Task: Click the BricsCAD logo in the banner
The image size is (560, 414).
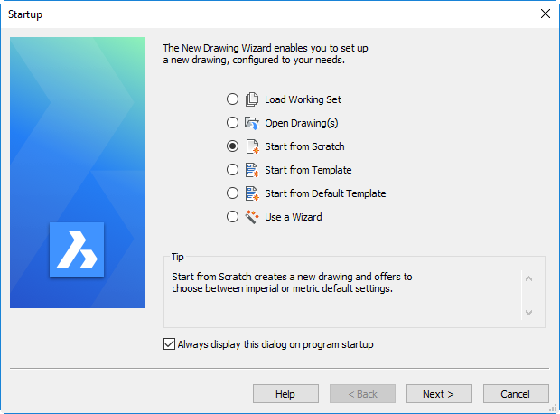Action: pos(77,249)
